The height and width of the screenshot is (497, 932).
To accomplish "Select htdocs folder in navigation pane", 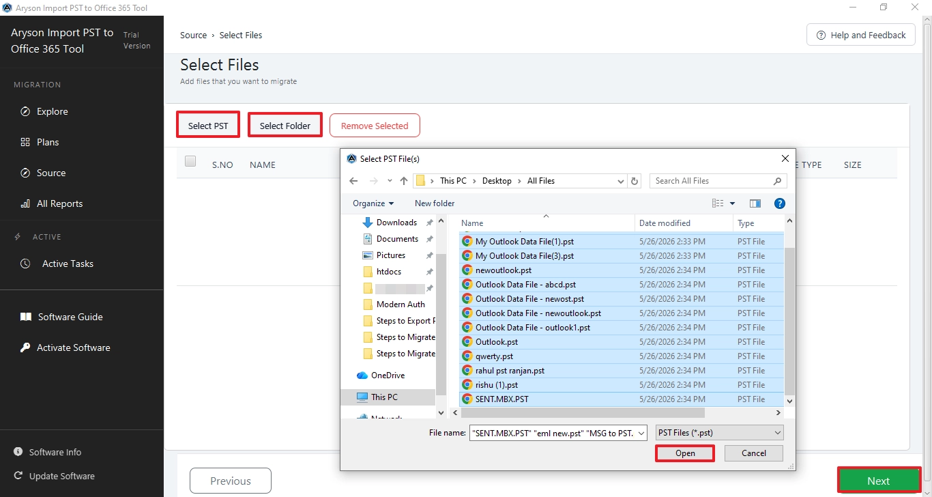I will click(389, 272).
